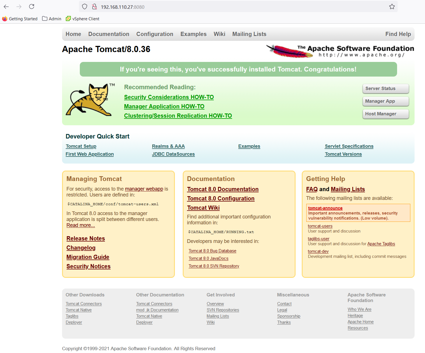Reload the page with refresh icon
The width and height of the screenshot is (425, 353).
click(x=32, y=6)
